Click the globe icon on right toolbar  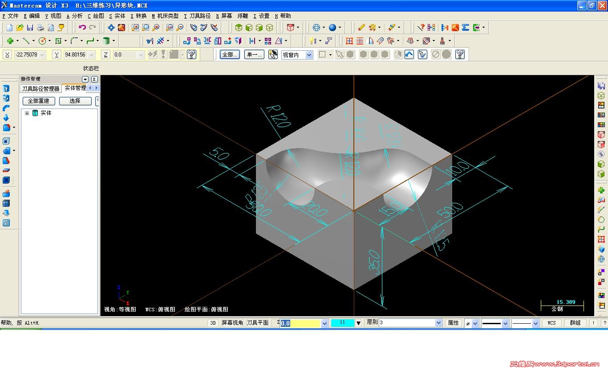click(601, 259)
